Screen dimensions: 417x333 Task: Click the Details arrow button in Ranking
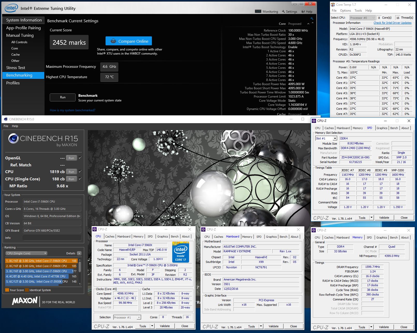79,253
